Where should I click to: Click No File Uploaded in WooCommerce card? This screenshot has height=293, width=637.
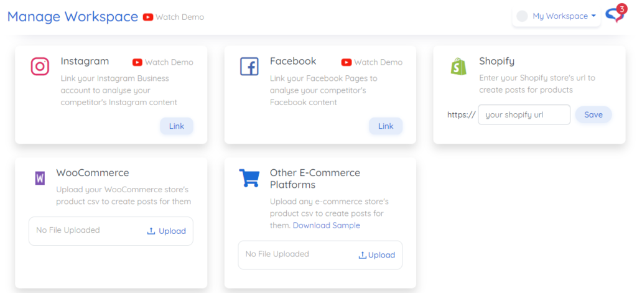tap(68, 230)
